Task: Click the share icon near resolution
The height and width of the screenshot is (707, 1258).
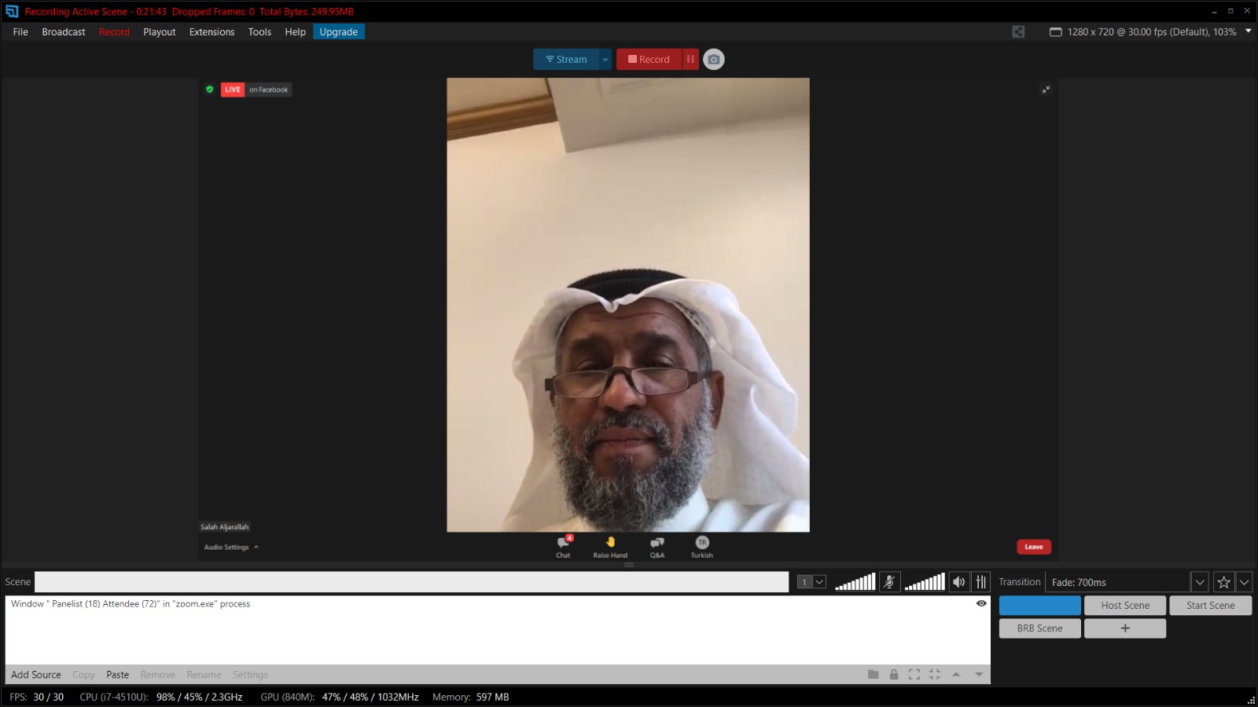Action: pyautogui.click(x=1018, y=32)
